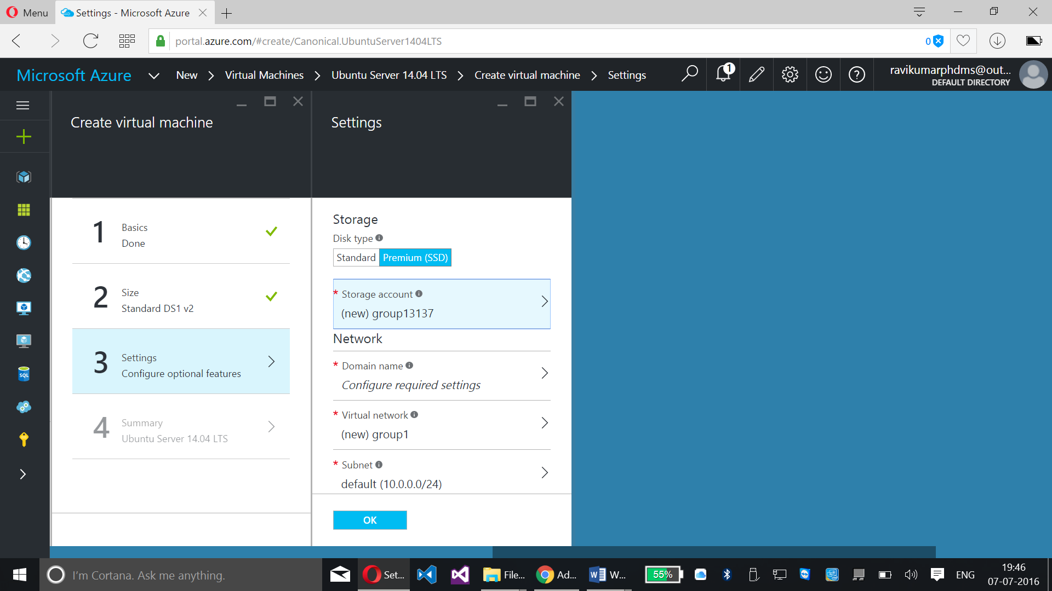This screenshot has height=591, width=1052.
Task: Open step 4 Summary
Action: click(181, 427)
